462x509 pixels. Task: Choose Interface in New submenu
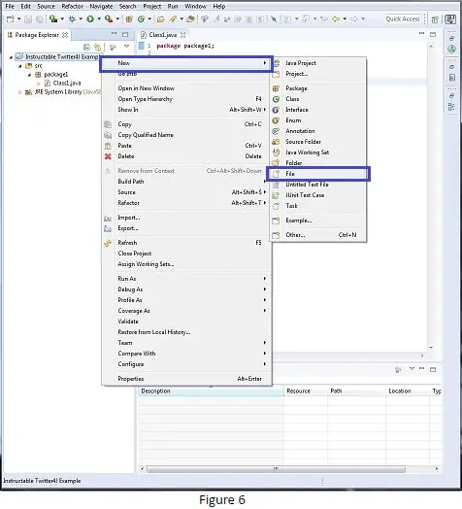coord(318,110)
